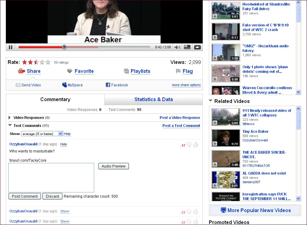Click the Audio Preview button
The image size is (307, 225).
(x=114, y=166)
